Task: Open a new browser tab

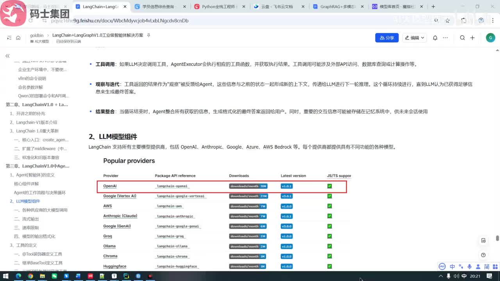Action: (433, 7)
